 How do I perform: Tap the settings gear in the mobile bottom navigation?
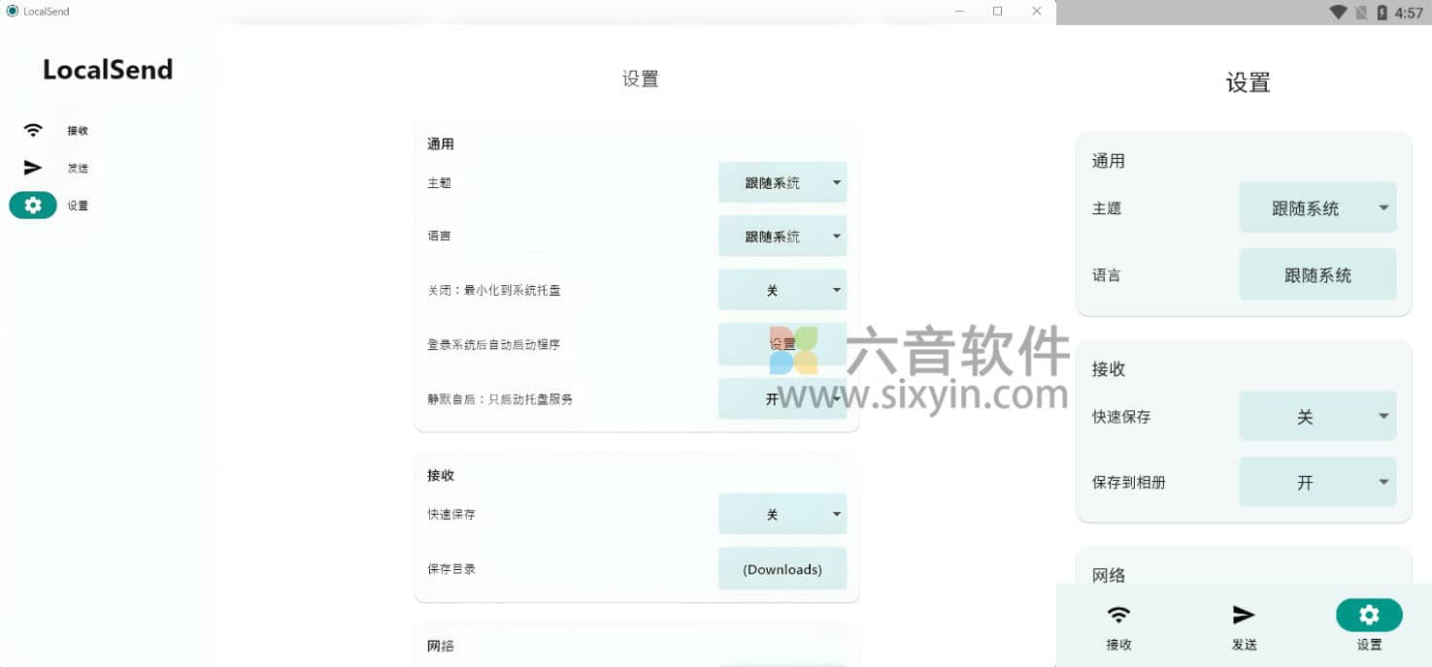click(x=1369, y=614)
